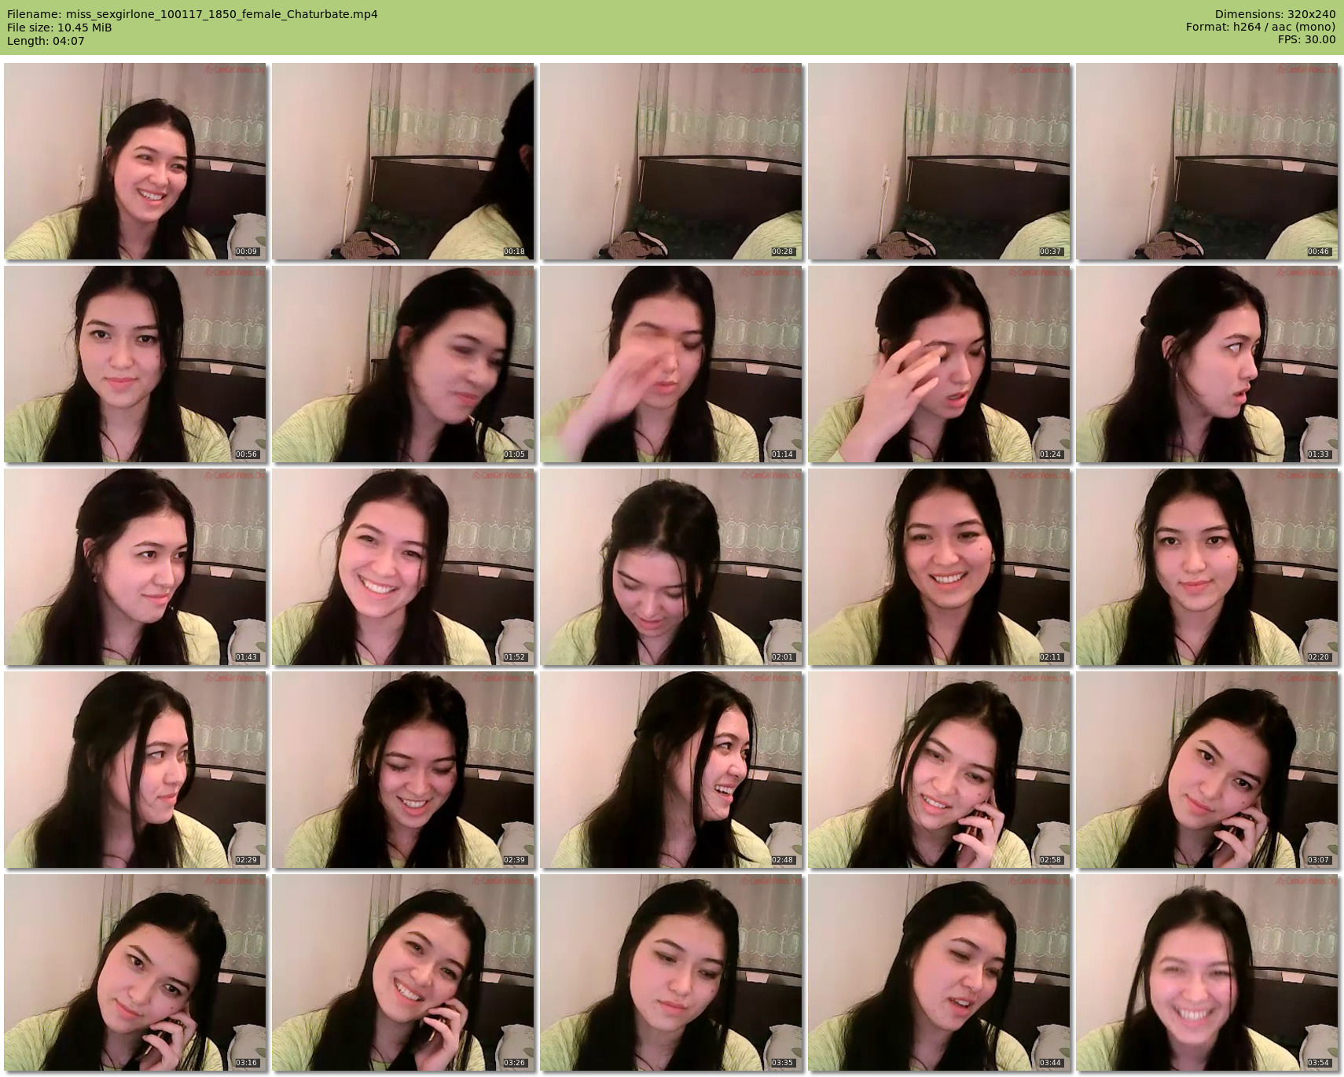Click the Dimensions 320x240 text
Screen dimensions: 1344x1077
pyautogui.click(x=1275, y=14)
